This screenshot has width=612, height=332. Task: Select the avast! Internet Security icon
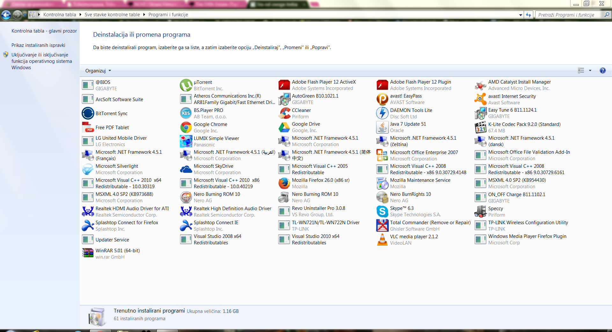[x=480, y=99]
